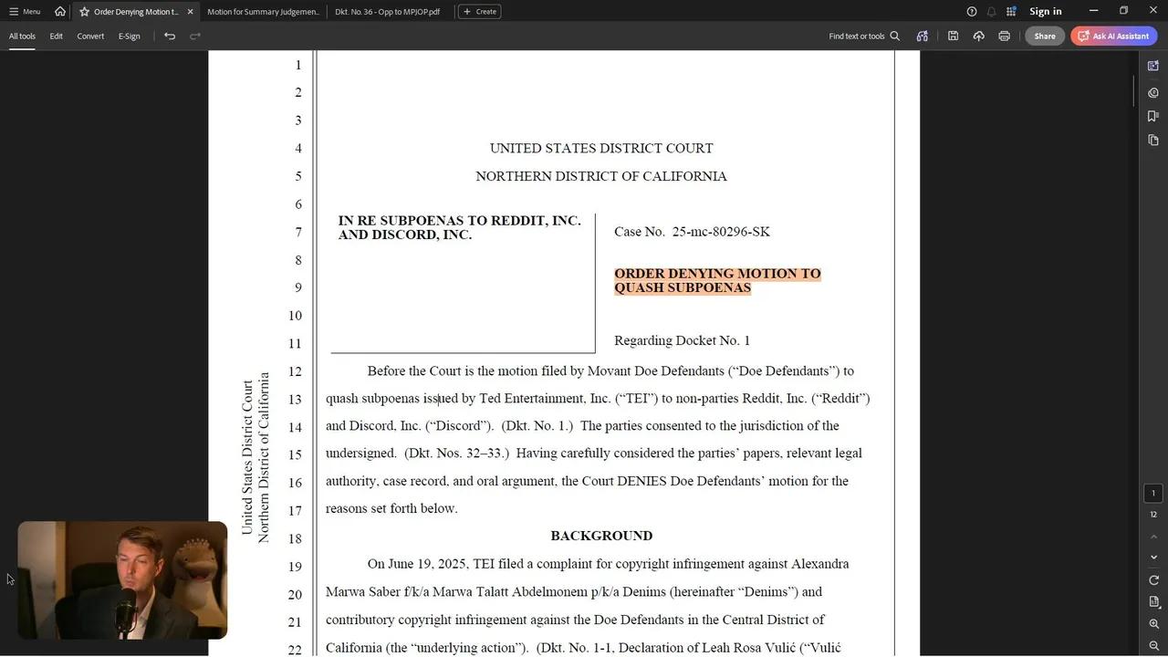Click "Regarding Docket No. 1" text
This screenshot has width=1168, height=657.
(682, 340)
